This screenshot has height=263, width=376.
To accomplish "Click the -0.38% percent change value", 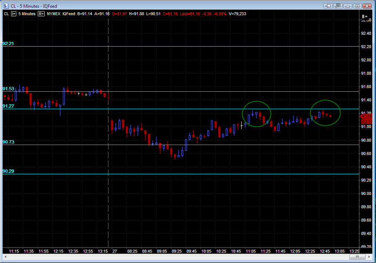I will [220, 14].
